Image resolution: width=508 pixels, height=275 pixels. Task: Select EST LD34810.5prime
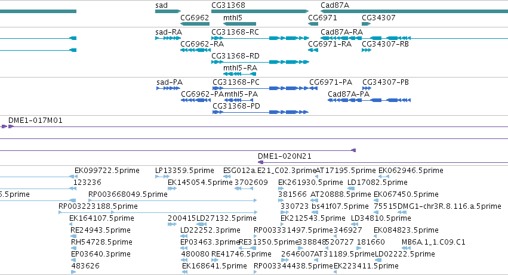pos(381,218)
